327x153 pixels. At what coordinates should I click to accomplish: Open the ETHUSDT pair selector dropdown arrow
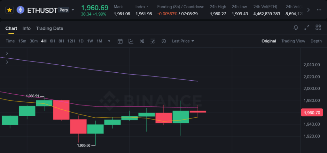73,10
